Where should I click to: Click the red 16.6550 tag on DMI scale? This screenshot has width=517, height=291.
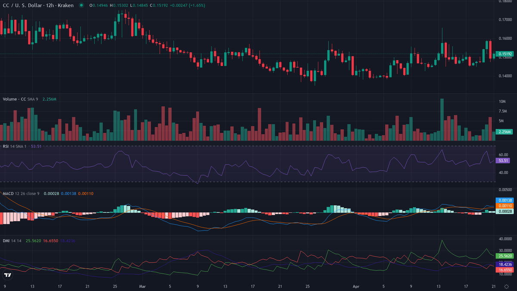[504, 270]
